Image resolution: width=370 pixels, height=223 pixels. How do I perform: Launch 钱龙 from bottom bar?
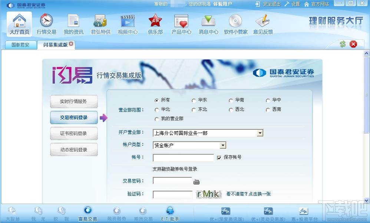pos(38,214)
